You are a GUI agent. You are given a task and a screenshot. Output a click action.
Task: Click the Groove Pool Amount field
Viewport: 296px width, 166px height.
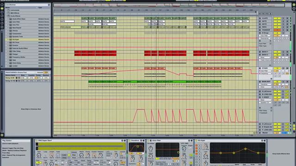[x=46, y=72]
